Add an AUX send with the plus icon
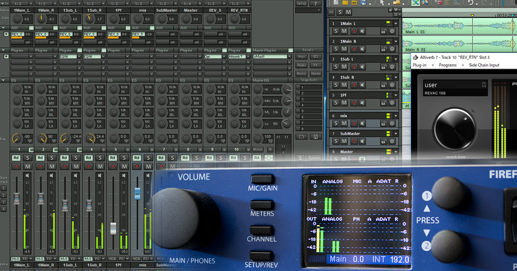The width and height of the screenshot is (517, 271). 6,34
